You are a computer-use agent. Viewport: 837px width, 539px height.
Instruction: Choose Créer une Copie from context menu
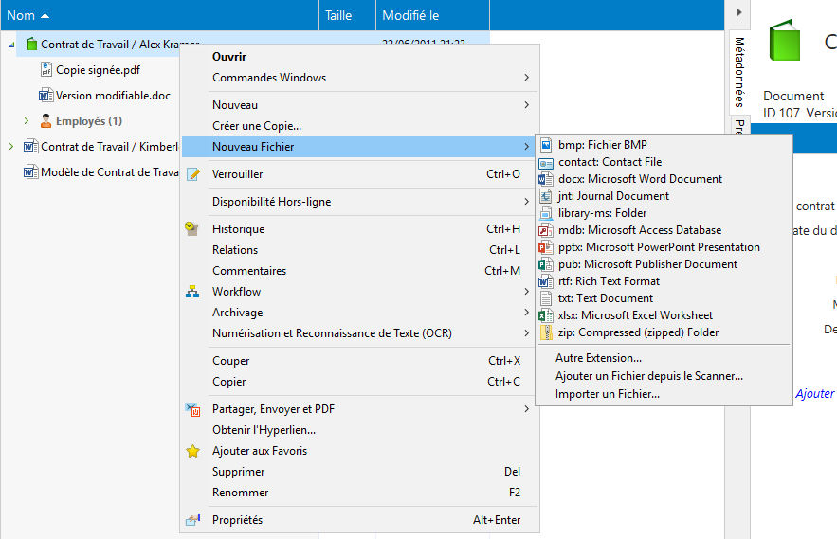256,126
